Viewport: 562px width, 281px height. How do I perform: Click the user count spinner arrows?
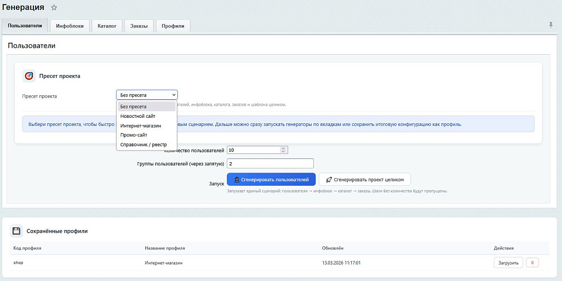(283, 150)
